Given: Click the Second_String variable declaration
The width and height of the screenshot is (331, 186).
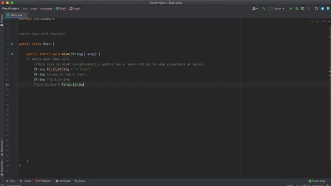Looking at the screenshot, I should (58, 74).
